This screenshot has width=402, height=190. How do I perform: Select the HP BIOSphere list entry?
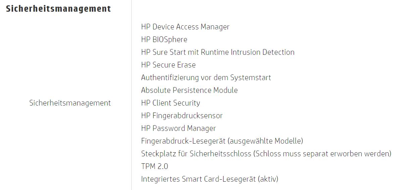pyautogui.click(x=164, y=39)
